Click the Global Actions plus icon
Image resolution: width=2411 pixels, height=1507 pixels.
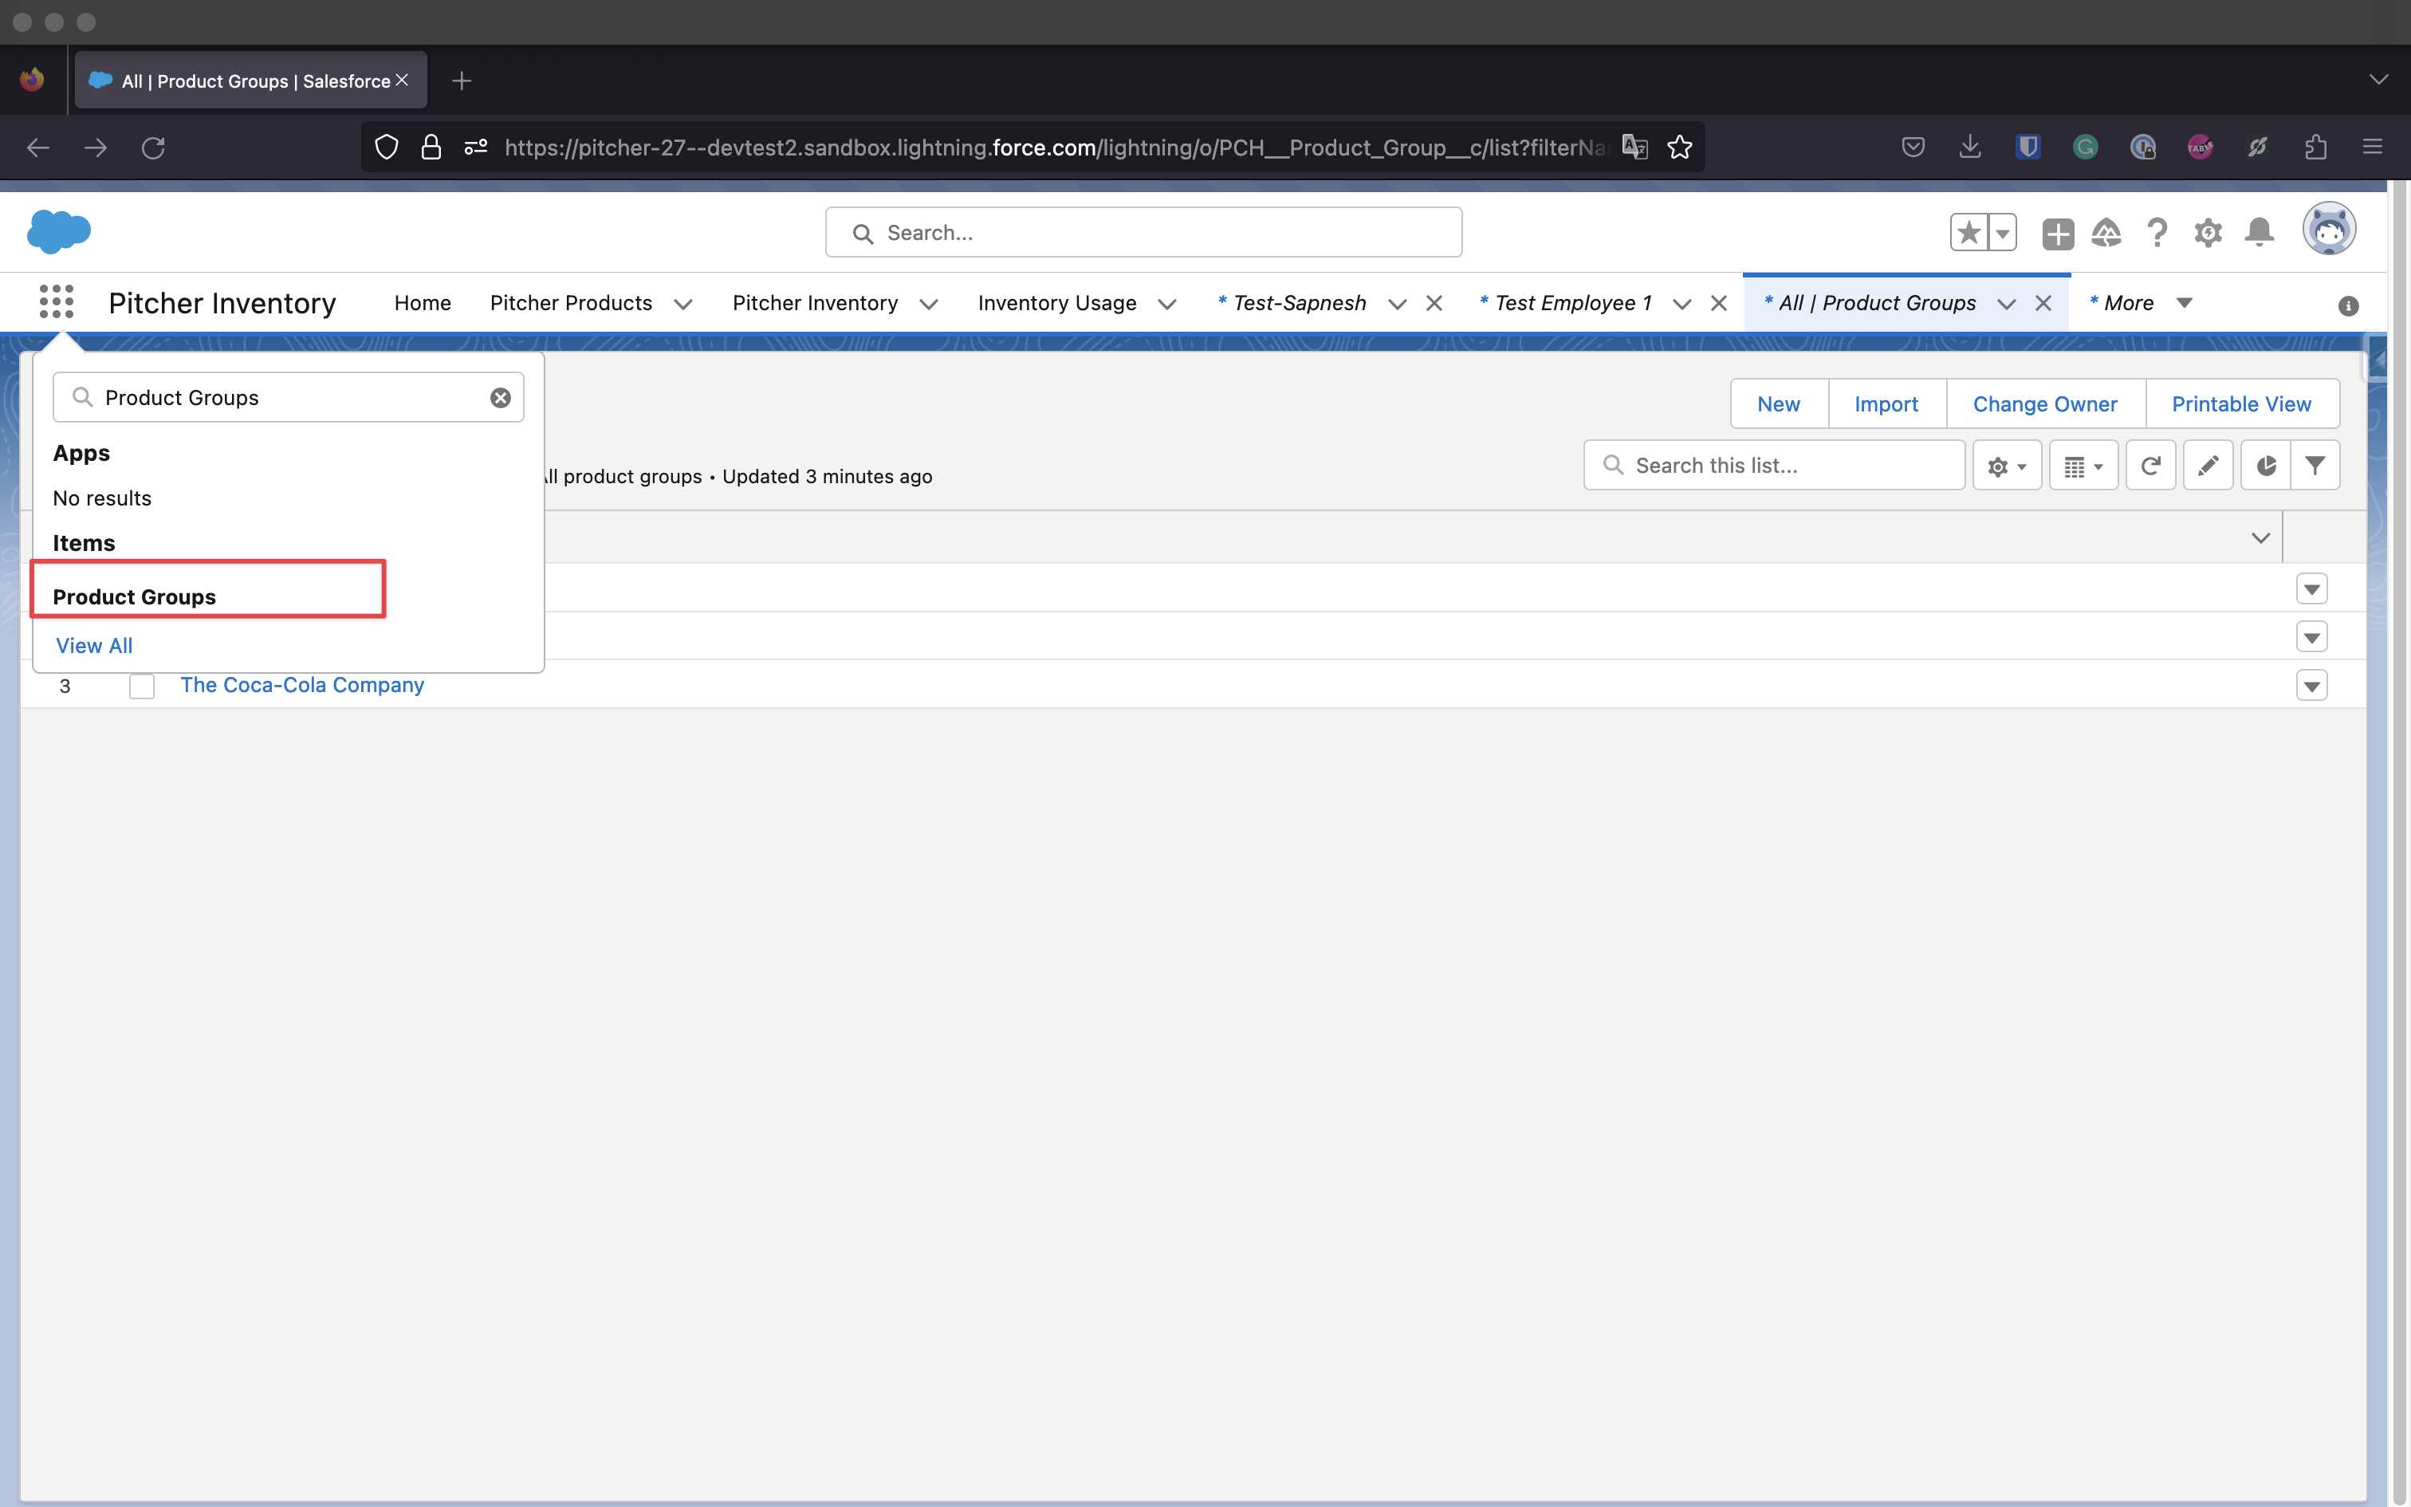click(x=2057, y=233)
